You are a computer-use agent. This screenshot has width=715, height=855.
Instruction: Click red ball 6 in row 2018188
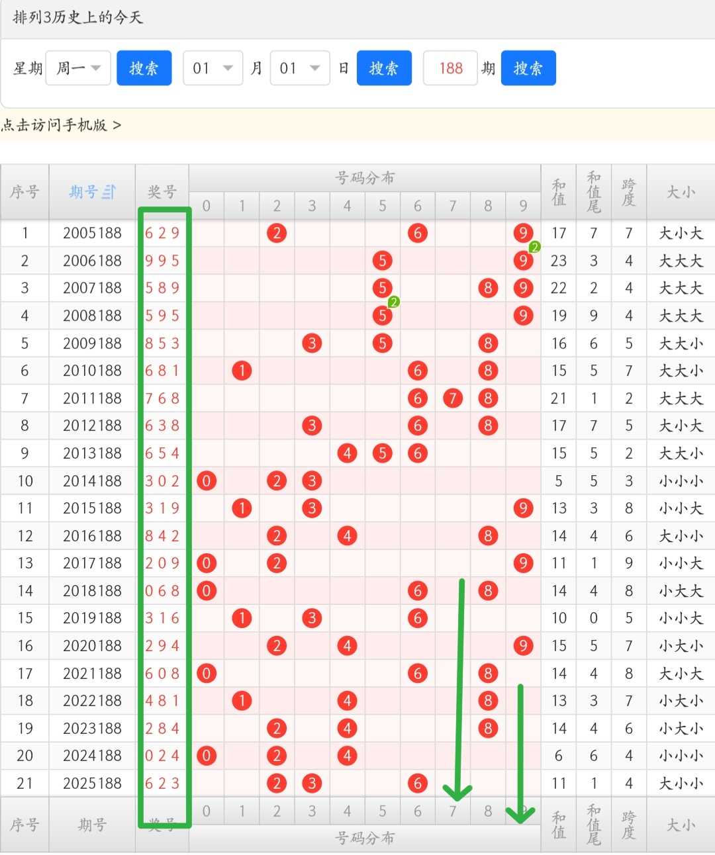tap(417, 591)
